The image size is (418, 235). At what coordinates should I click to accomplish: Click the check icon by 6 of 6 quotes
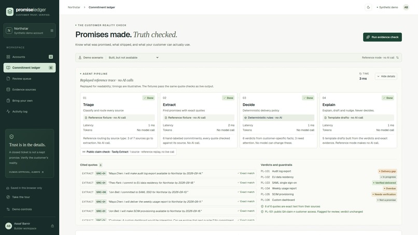click(262, 206)
